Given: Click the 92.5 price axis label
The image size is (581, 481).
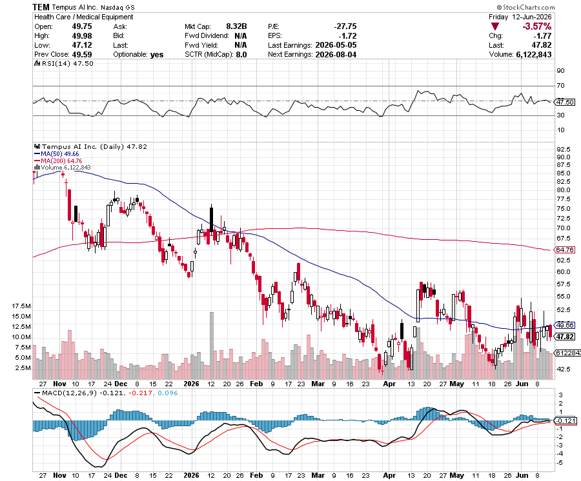Looking at the screenshot, I should click(564, 149).
